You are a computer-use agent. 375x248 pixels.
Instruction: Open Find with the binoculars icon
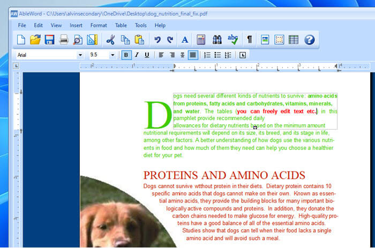tap(217, 40)
